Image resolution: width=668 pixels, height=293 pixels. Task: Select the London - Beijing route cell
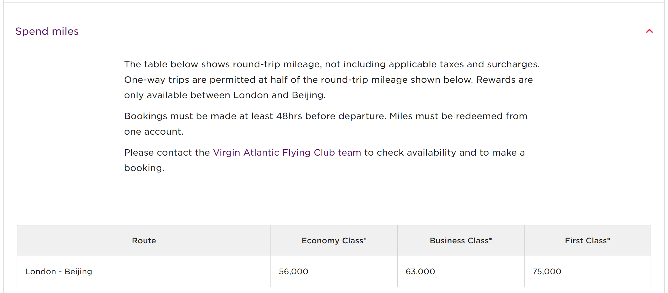[x=59, y=271]
